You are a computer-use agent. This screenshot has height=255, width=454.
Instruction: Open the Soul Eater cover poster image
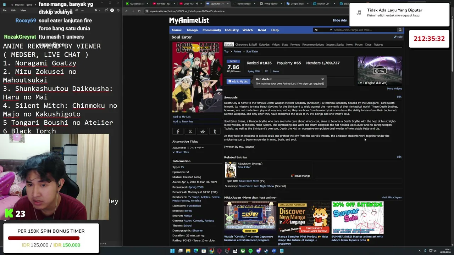click(x=197, y=77)
